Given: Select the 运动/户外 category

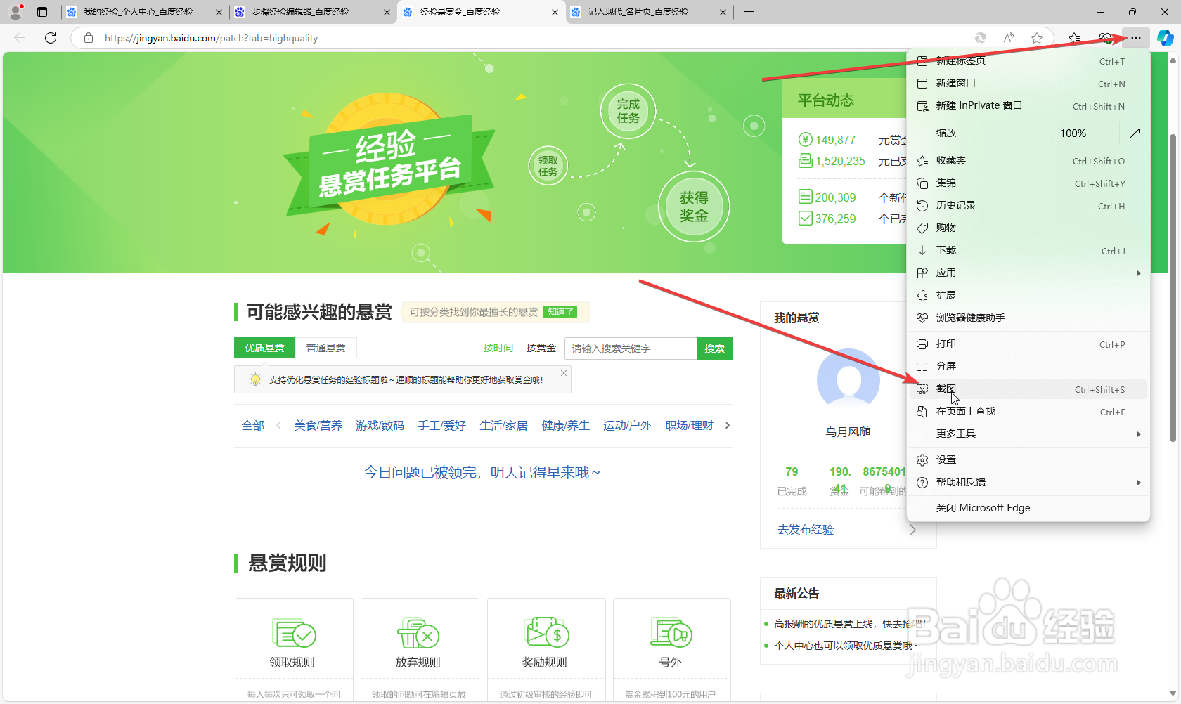Looking at the screenshot, I should [x=627, y=425].
